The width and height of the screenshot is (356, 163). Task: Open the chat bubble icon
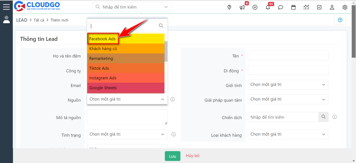[281, 7]
